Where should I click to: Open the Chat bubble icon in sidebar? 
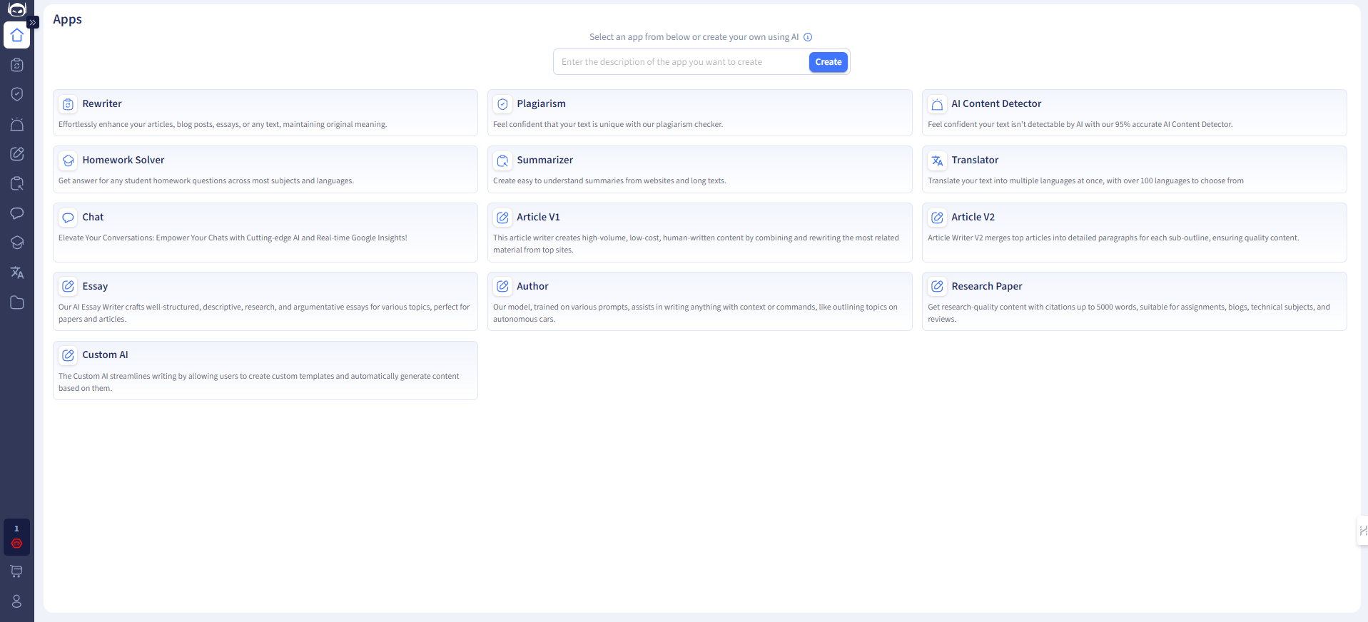point(17,213)
